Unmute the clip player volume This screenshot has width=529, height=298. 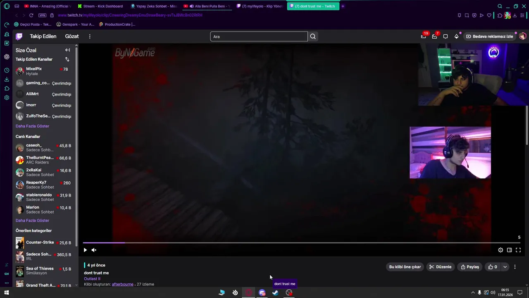(x=94, y=250)
